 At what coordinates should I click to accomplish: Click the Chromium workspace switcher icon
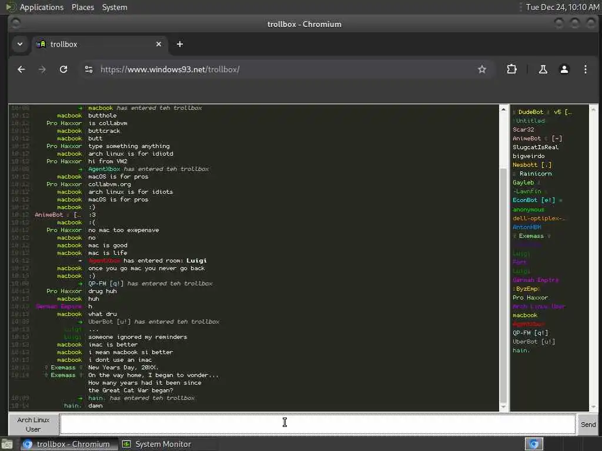click(534, 444)
